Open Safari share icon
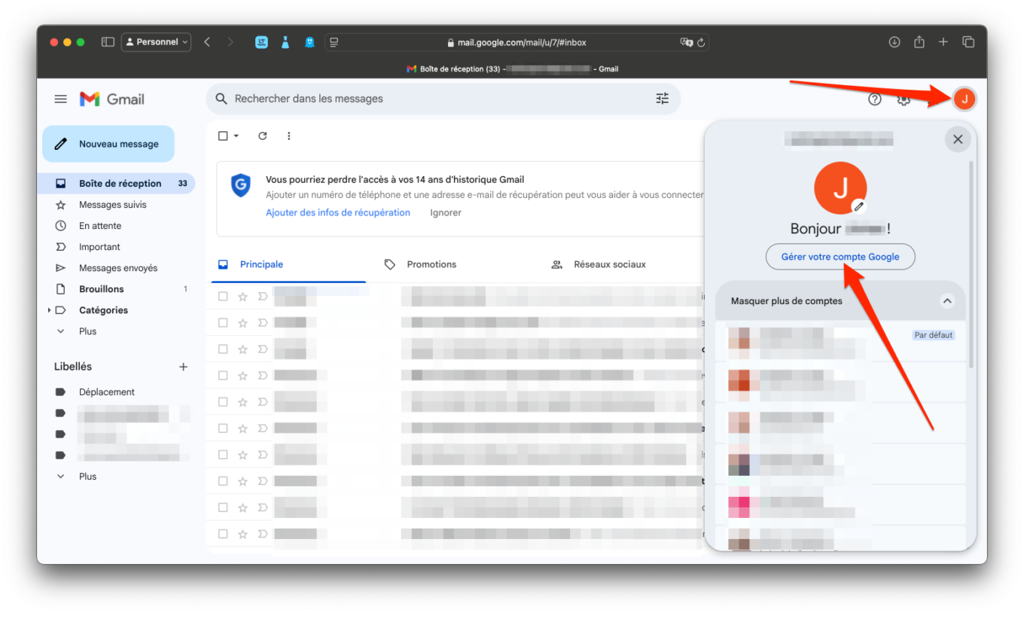The width and height of the screenshot is (1024, 640). click(919, 42)
